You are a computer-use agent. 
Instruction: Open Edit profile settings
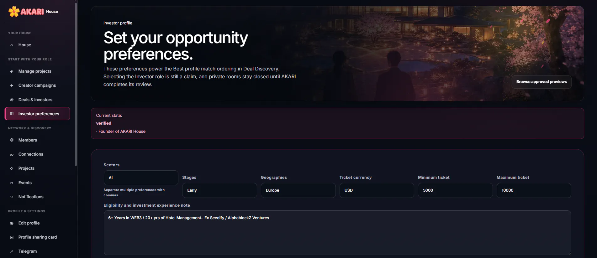(37, 223)
